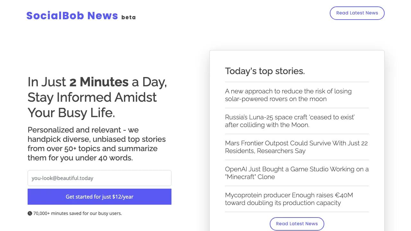Click the "from over 50+ topics" text line
Image resolution: width=411 pixels, height=231 pixels.
92,149
